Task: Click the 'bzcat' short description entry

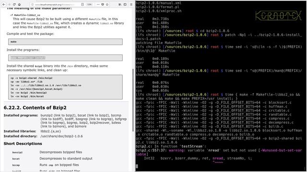Action: tap(16, 159)
